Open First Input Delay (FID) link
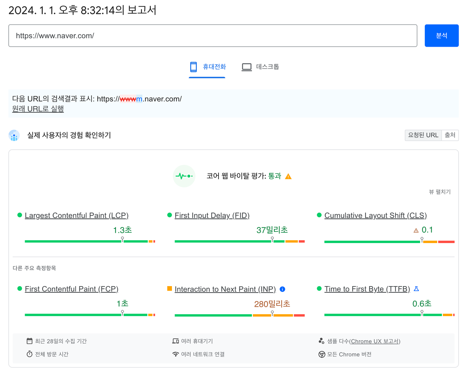The width and height of the screenshot is (471, 377). pyautogui.click(x=212, y=215)
